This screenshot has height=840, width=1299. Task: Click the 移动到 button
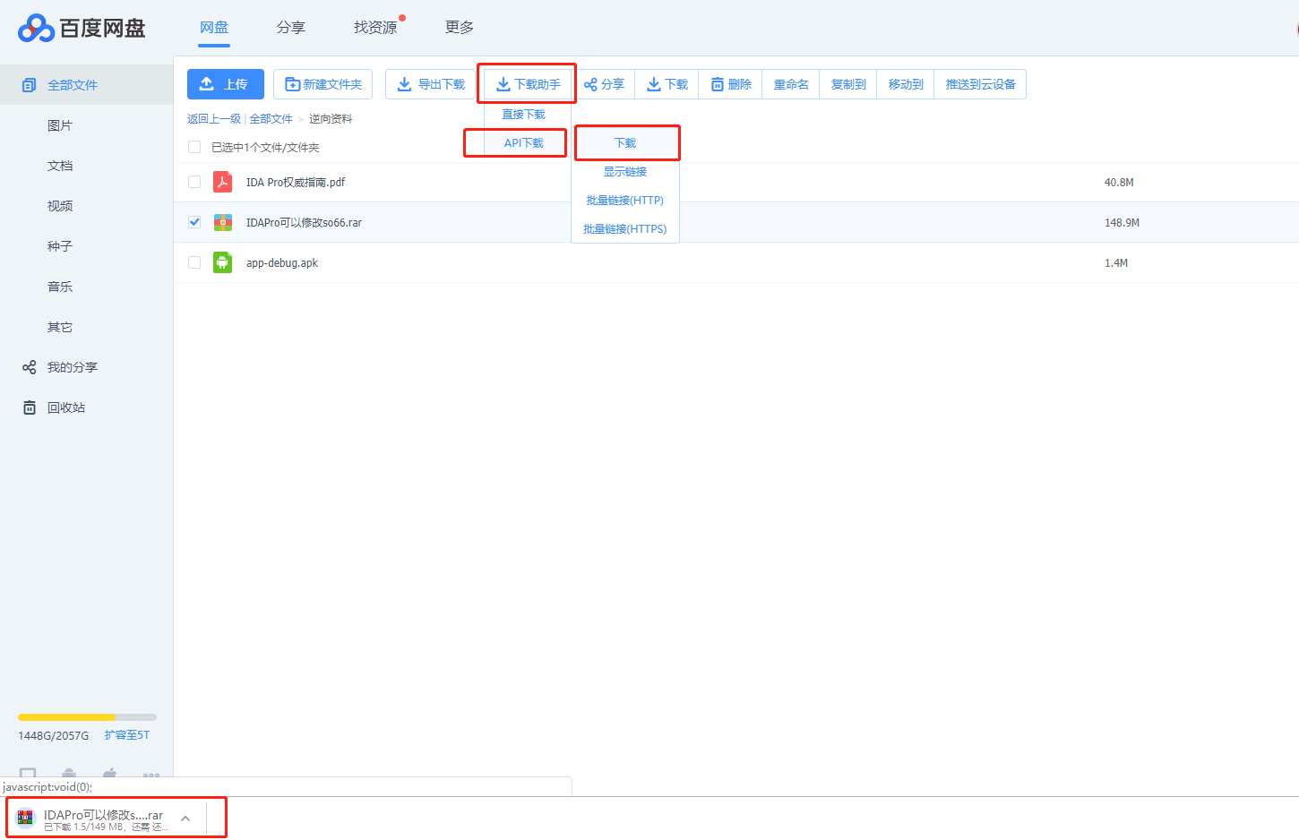click(906, 84)
